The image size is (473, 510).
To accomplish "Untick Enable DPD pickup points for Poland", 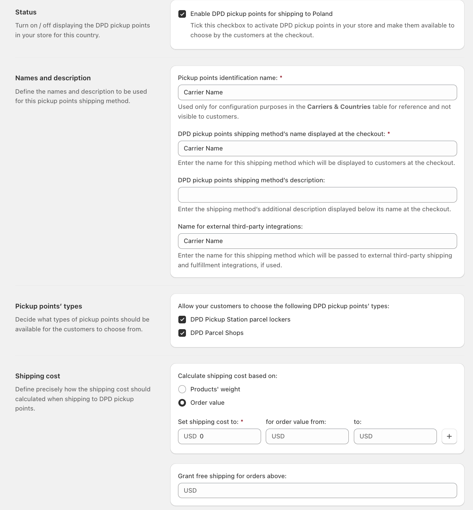I will click(182, 14).
